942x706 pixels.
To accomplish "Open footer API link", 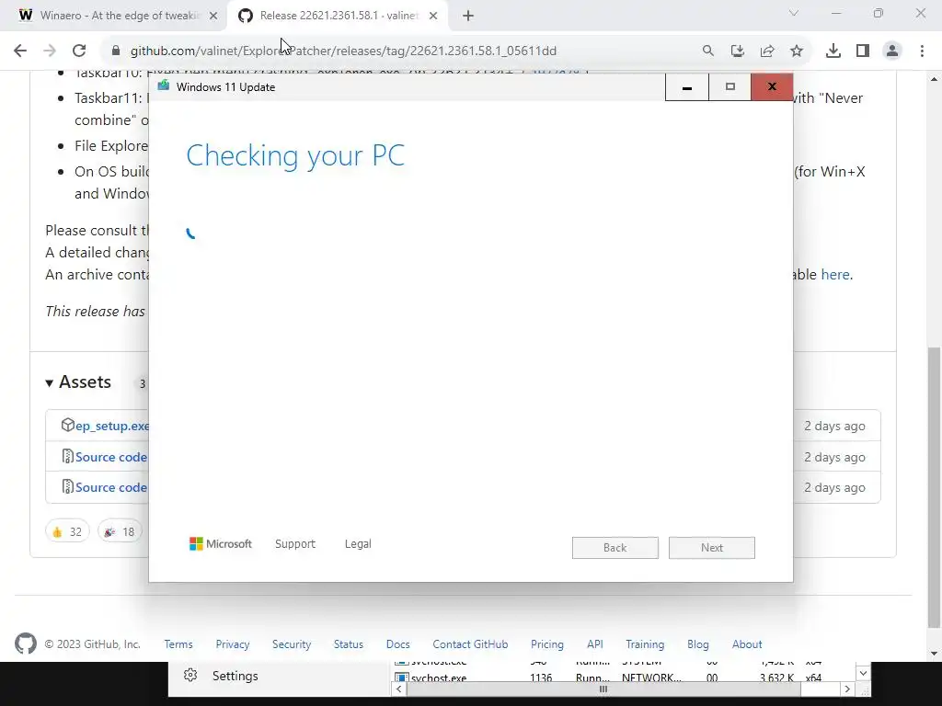I will (595, 644).
